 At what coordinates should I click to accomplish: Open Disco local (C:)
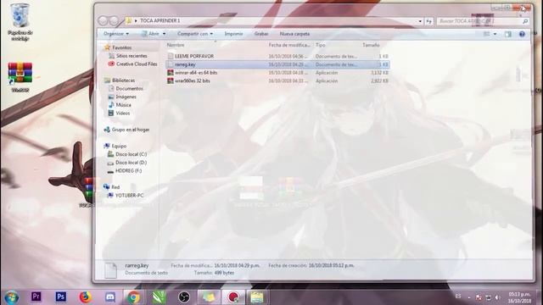point(131,154)
